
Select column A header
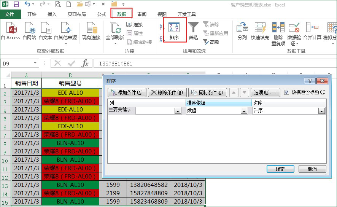click(x=26, y=75)
